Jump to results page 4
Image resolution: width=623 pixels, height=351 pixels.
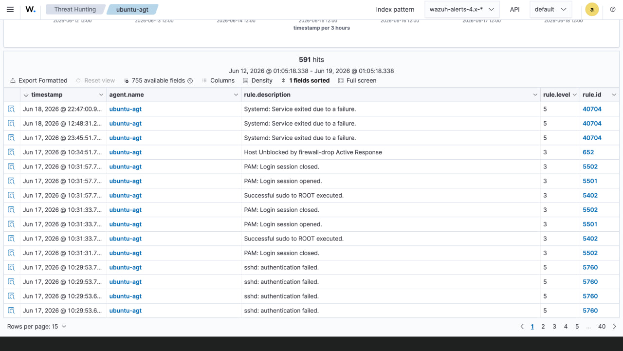[x=566, y=327]
